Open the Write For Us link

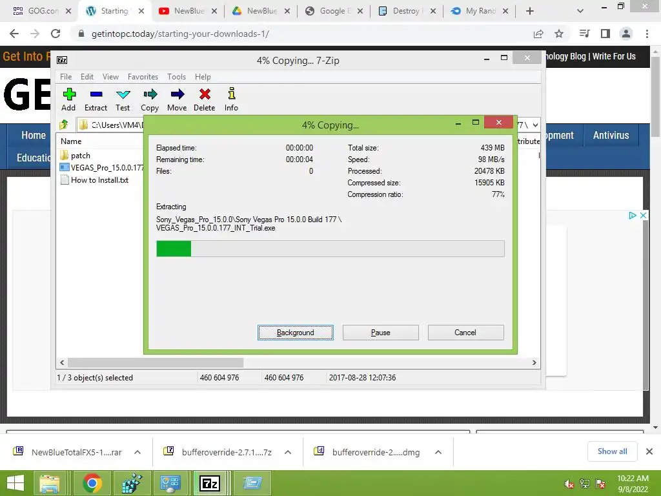pyautogui.click(x=614, y=57)
